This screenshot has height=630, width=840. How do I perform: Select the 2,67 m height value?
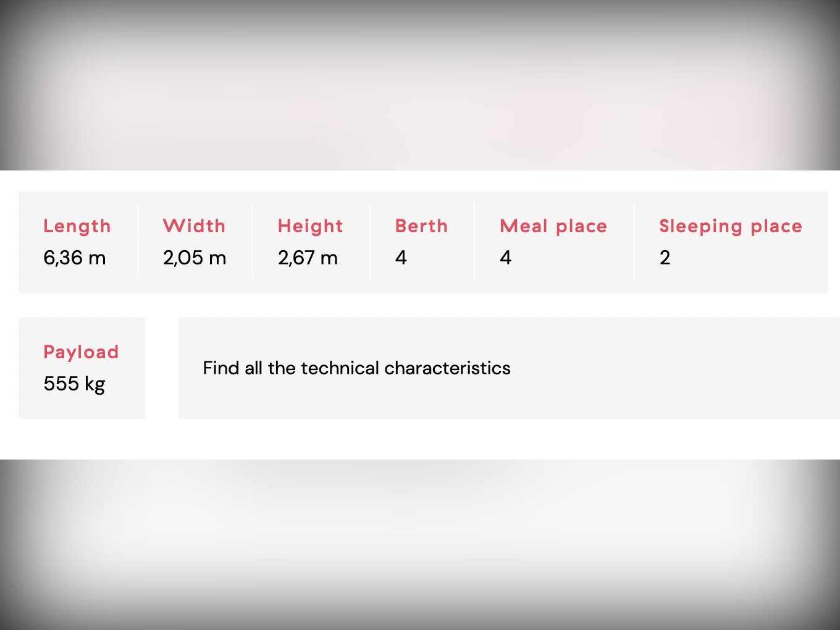coord(308,258)
